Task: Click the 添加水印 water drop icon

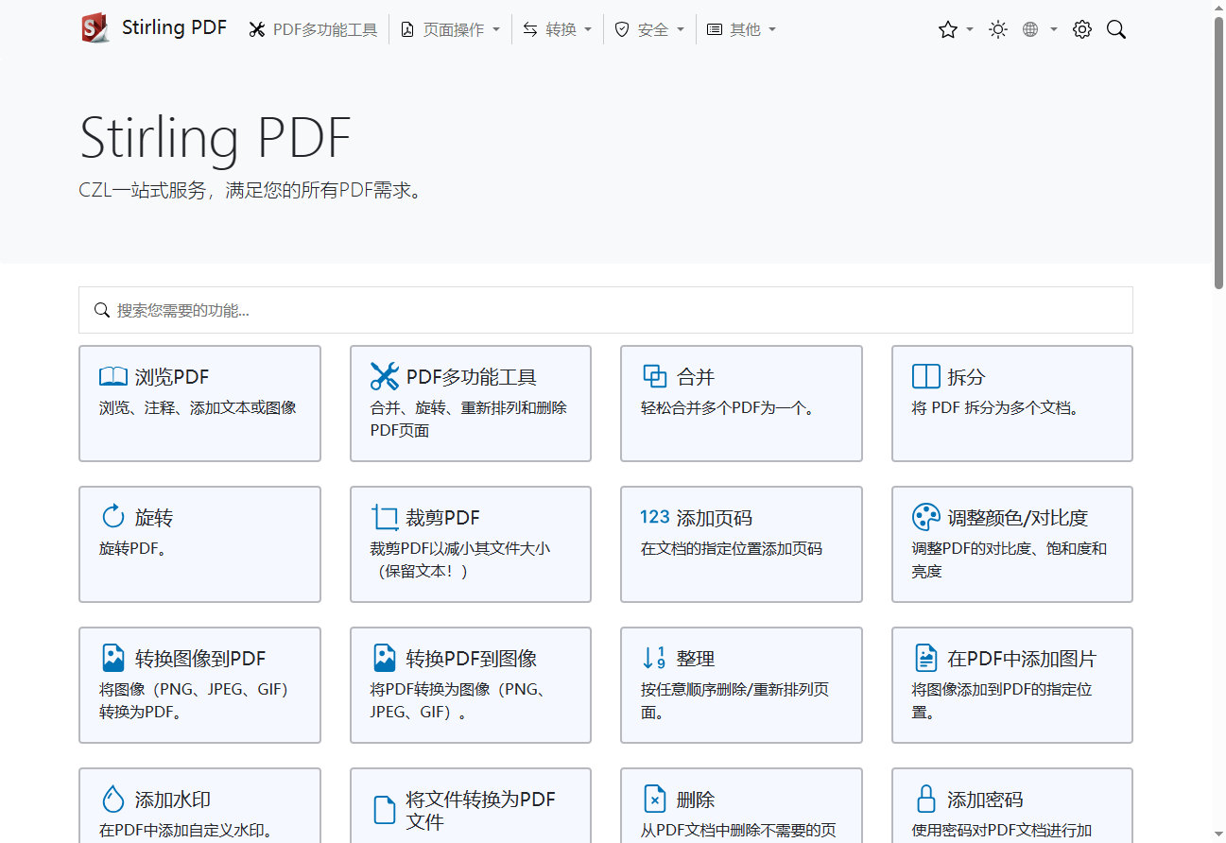Action: click(113, 799)
